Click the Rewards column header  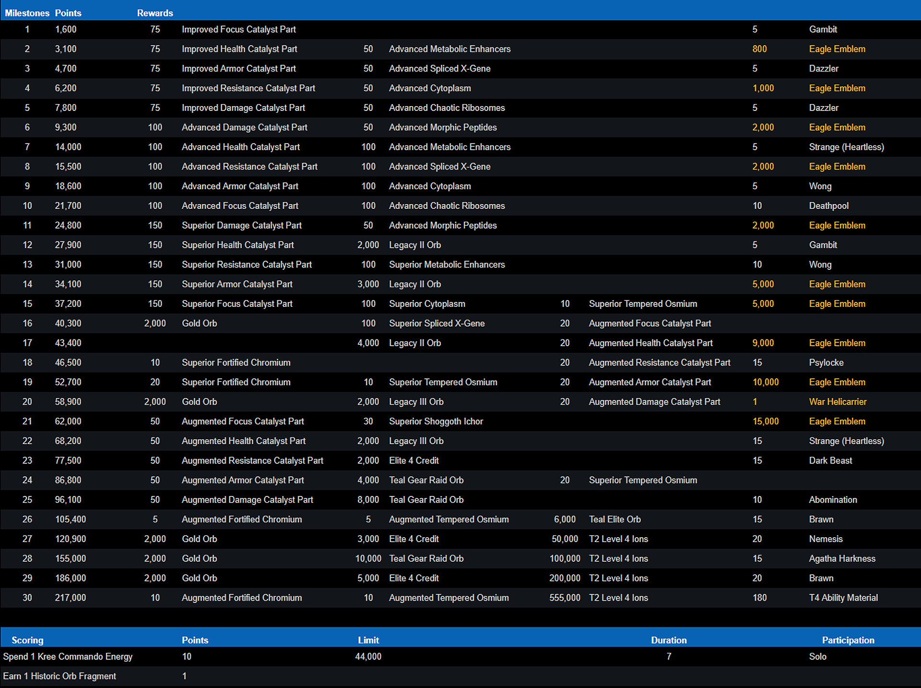click(155, 13)
